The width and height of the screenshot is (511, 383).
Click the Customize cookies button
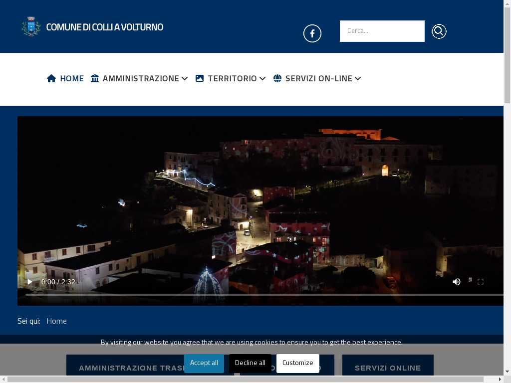pyautogui.click(x=297, y=363)
